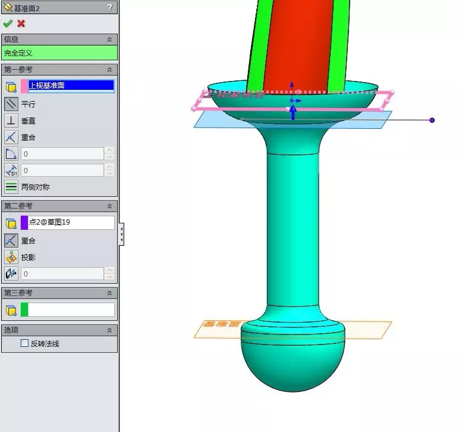462x432 pixels.
Task: Select the 点2@草图19 second reference field
Action: coord(71,222)
